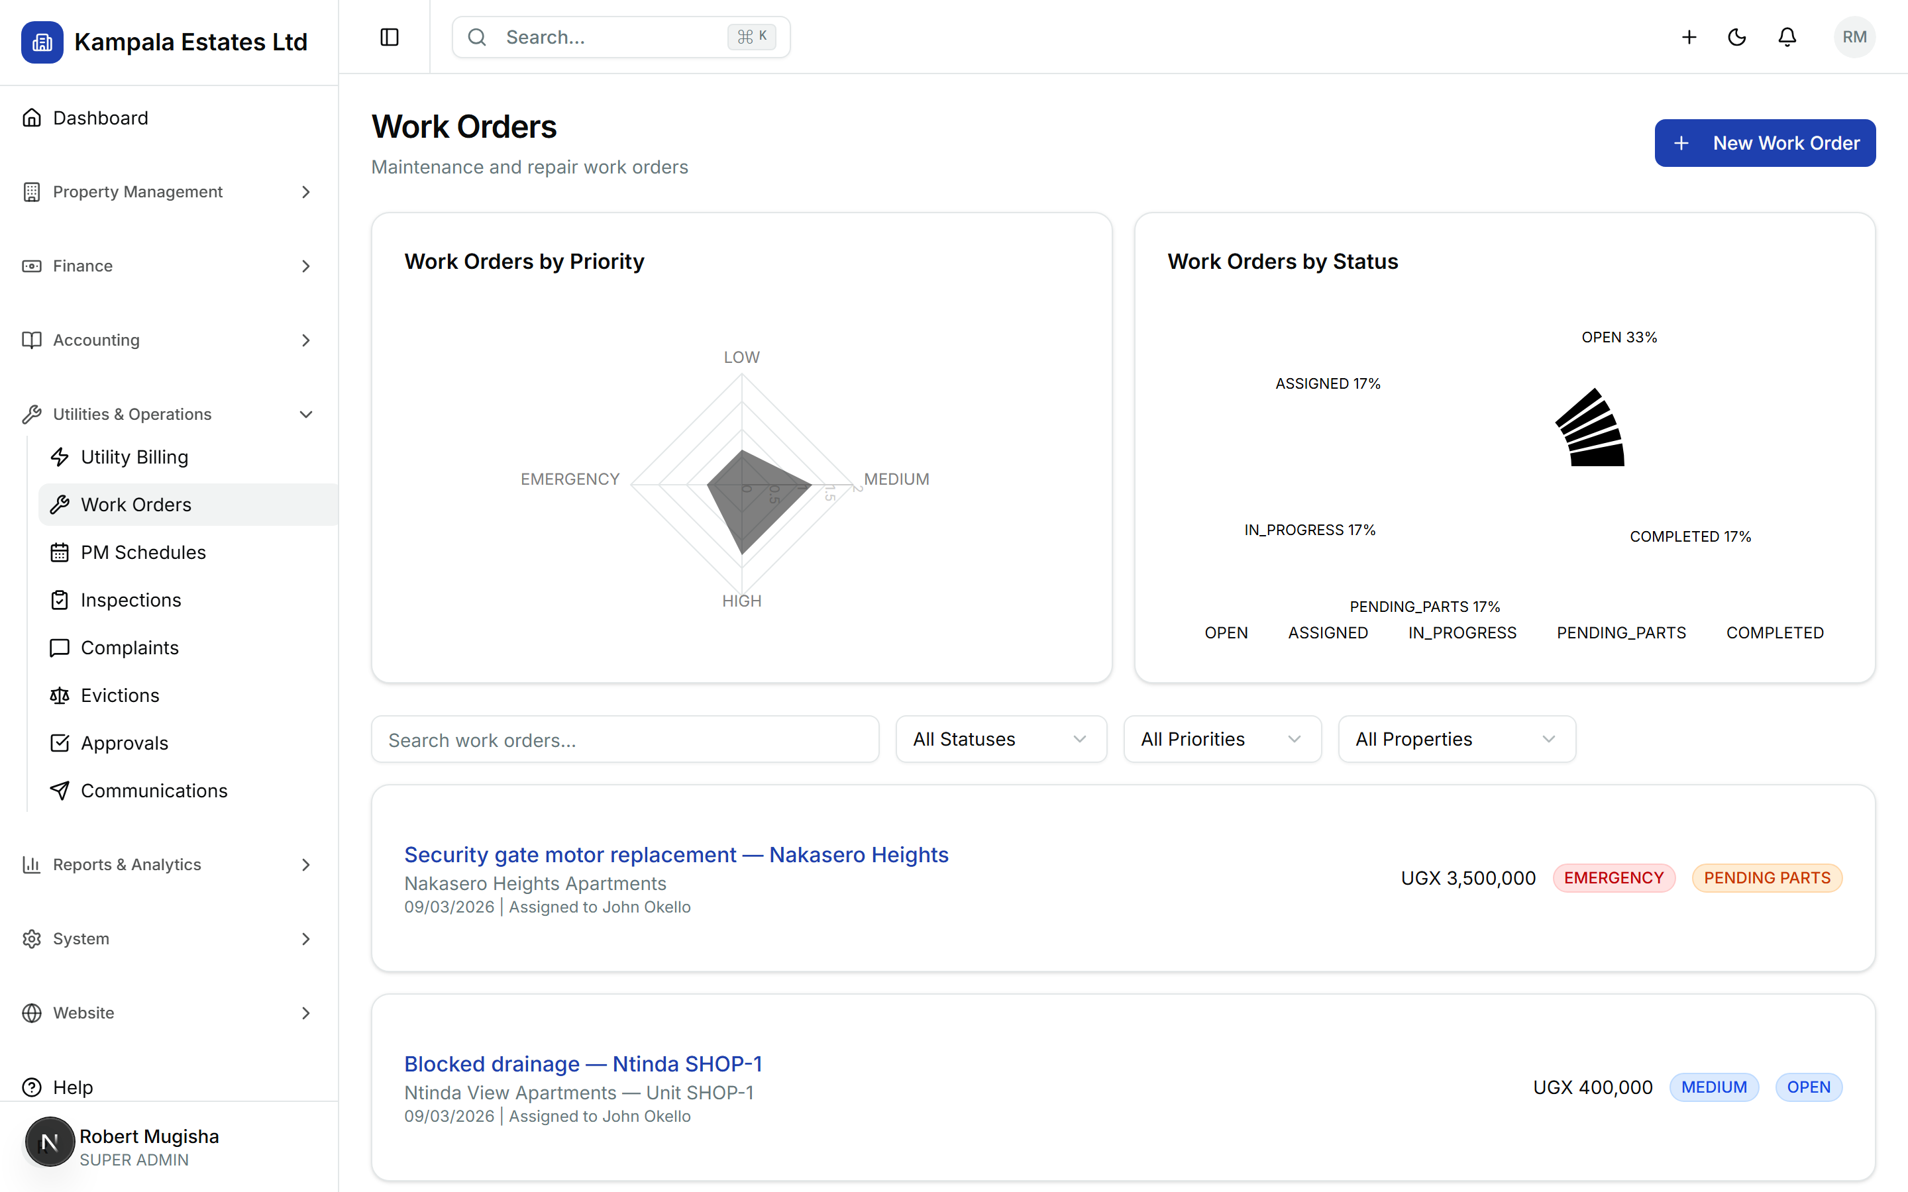Click the Help question mark icon
This screenshot has width=1908, height=1192.
[32, 1087]
